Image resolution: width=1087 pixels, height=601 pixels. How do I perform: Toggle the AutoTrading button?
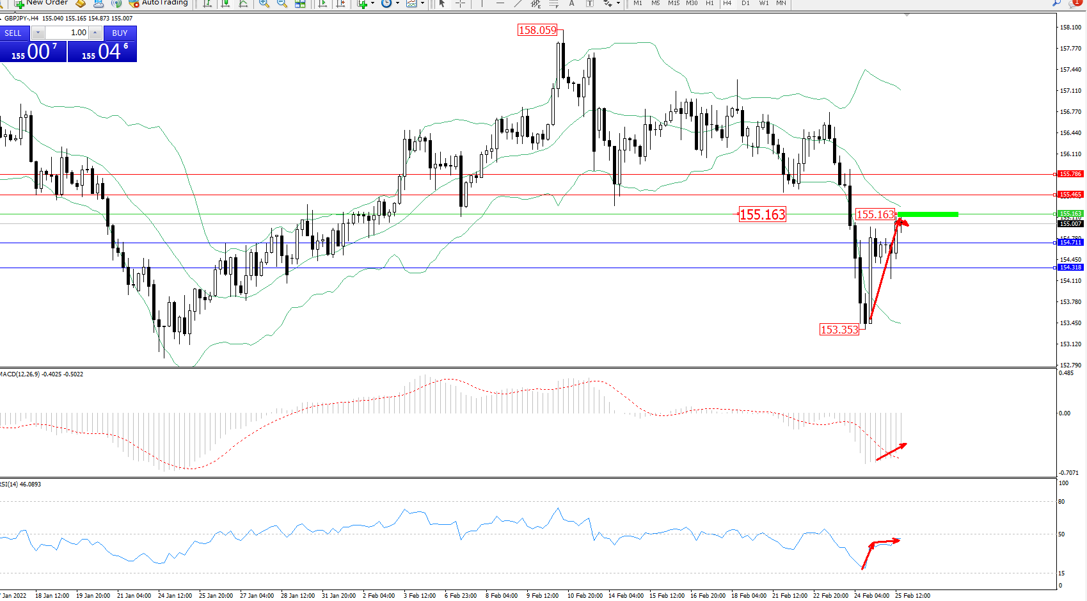tap(158, 3)
